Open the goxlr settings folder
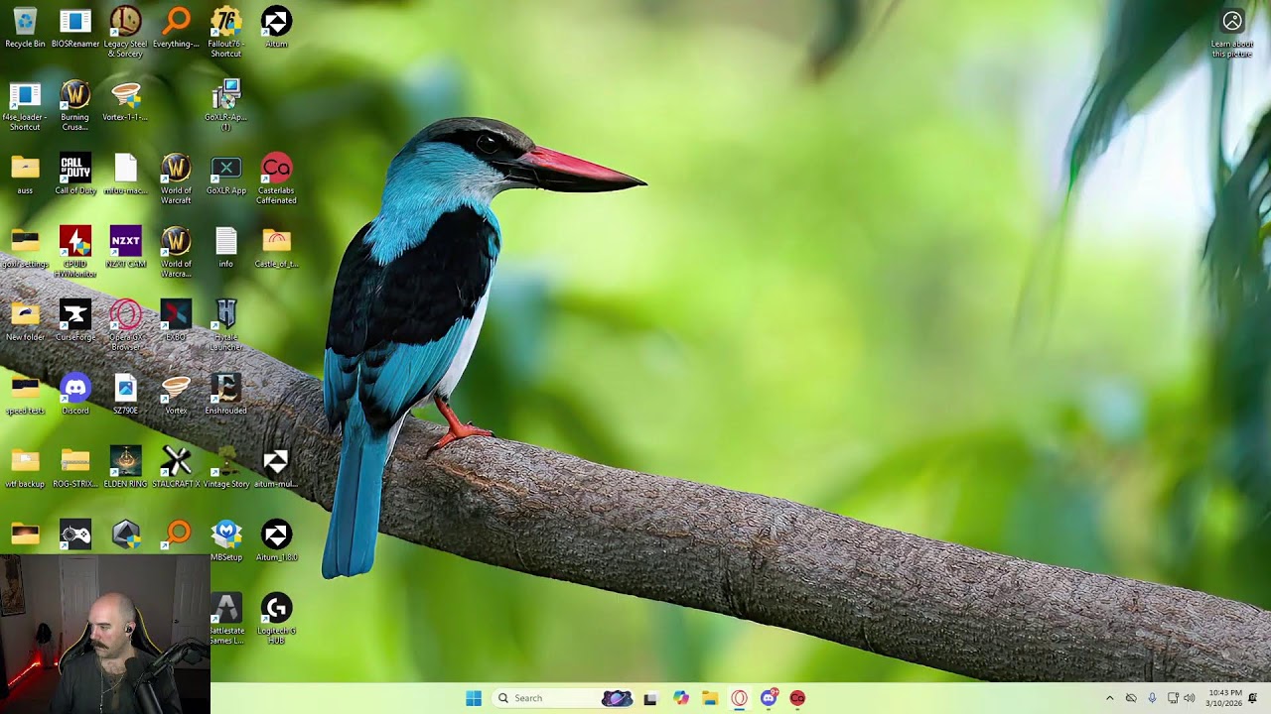The width and height of the screenshot is (1271, 714). (x=25, y=248)
